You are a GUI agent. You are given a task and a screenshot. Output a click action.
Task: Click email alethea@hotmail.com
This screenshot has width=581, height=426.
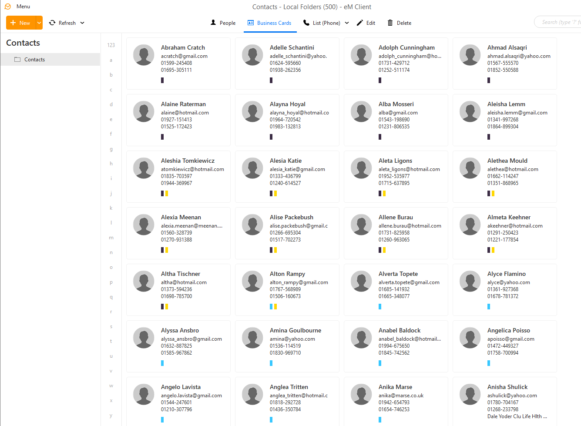[x=513, y=169]
